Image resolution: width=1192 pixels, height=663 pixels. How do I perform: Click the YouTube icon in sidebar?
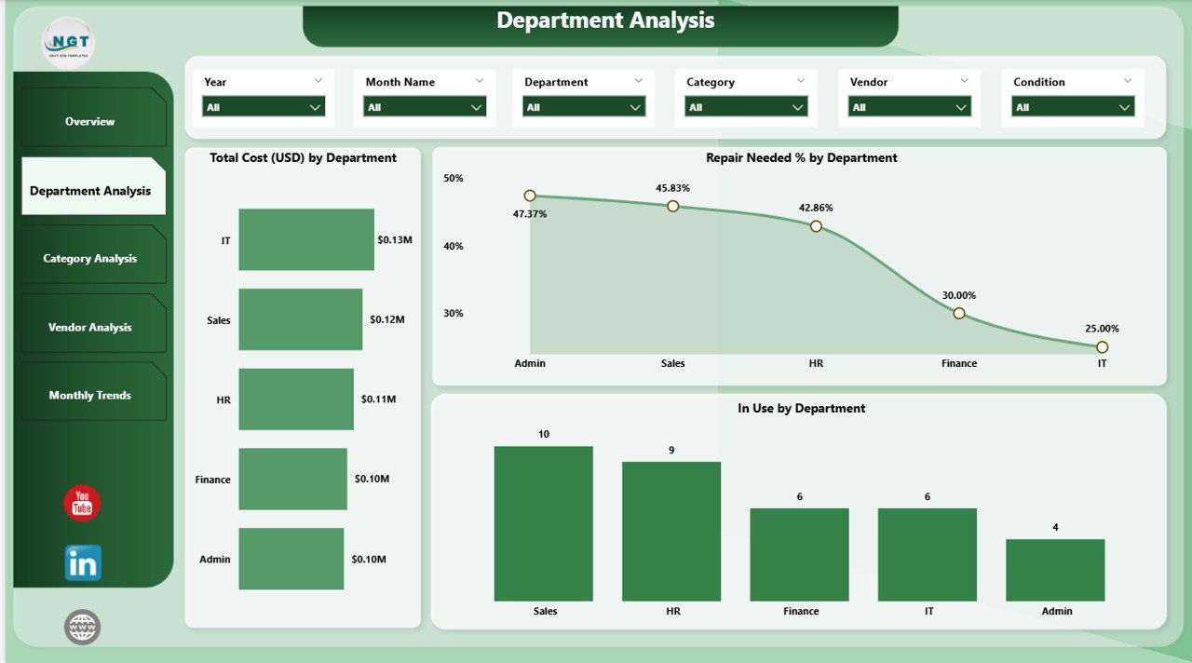pyautogui.click(x=82, y=503)
